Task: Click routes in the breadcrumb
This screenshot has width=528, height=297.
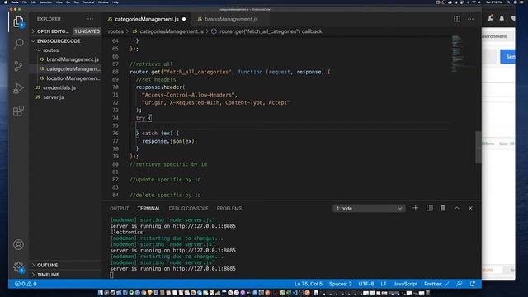Action: point(115,31)
